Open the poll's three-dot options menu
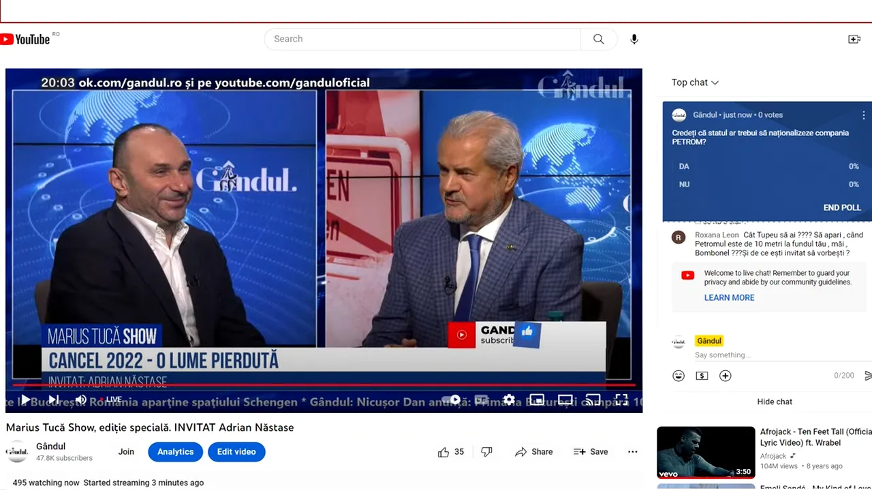The height and width of the screenshot is (490, 872). pos(863,115)
